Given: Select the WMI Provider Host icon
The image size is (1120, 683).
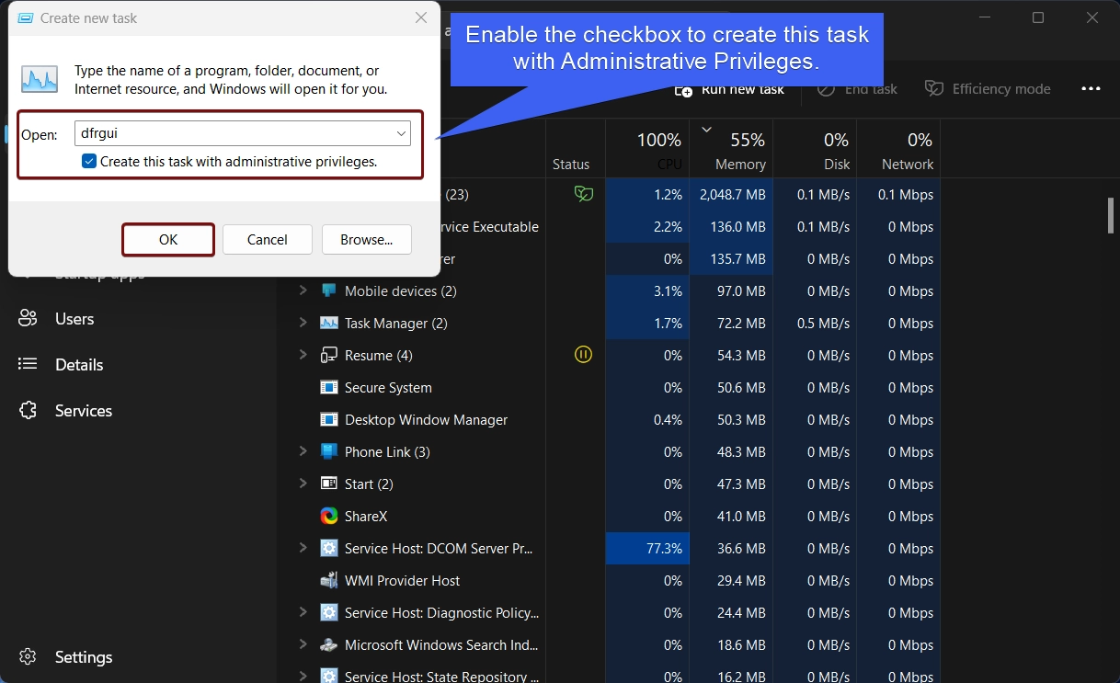Looking at the screenshot, I should 328,581.
